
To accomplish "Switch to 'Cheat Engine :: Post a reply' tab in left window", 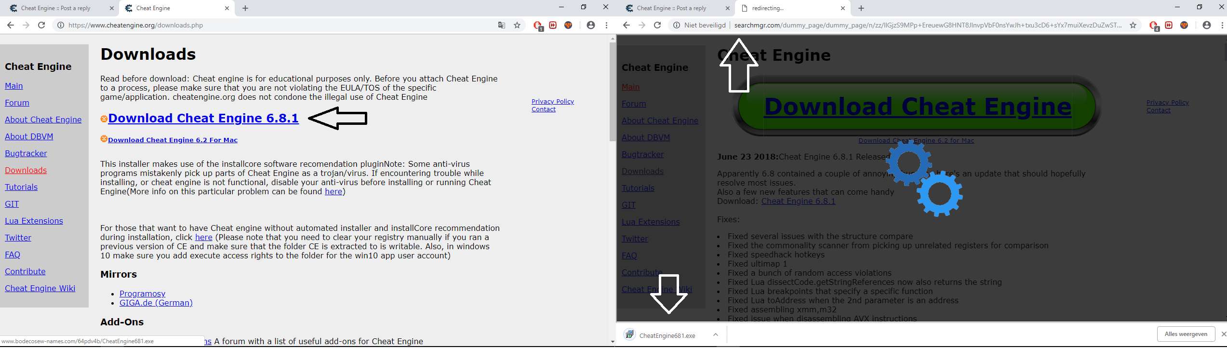I will pyautogui.click(x=56, y=8).
